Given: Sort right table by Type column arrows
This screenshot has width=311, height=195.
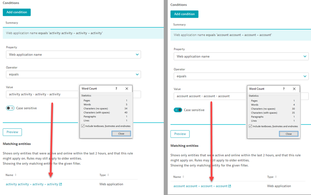Looking at the screenshot, I should click(276, 177).
